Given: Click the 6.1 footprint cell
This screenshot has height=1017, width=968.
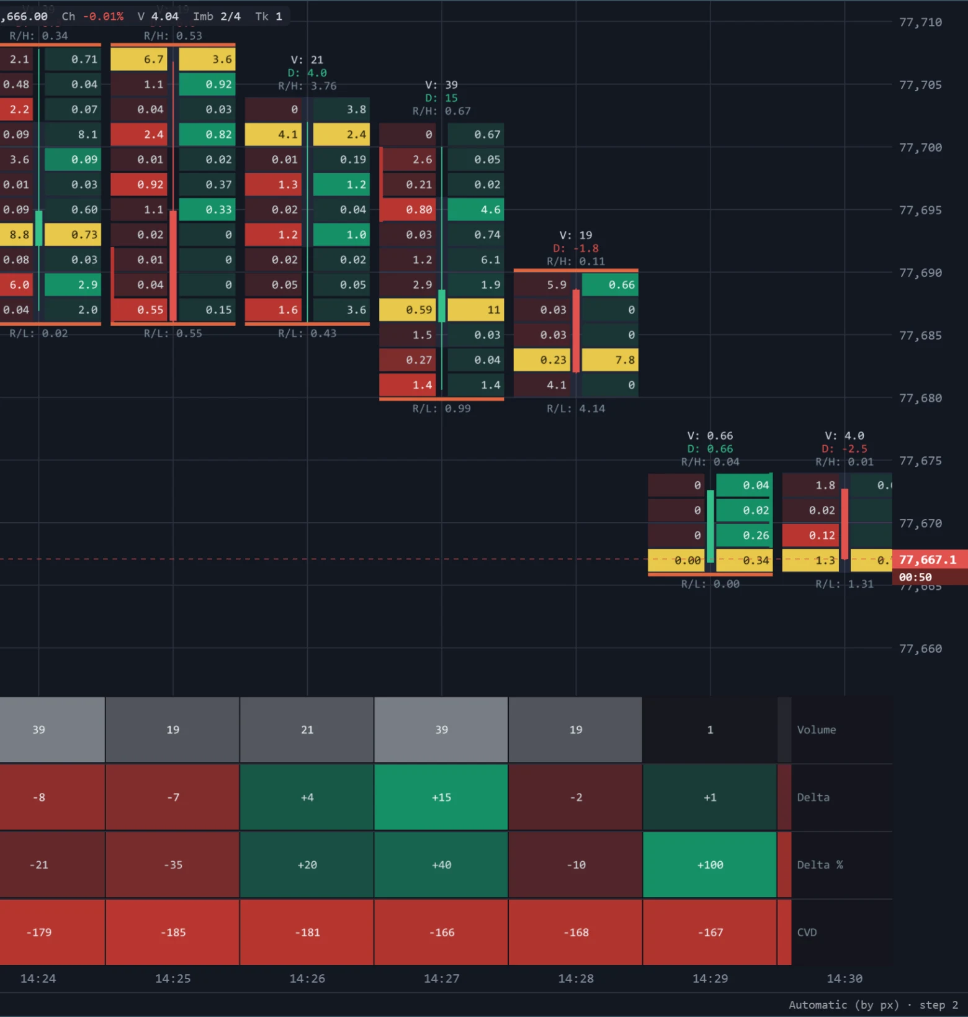Looking at the screenshot, I should (476, 260).
